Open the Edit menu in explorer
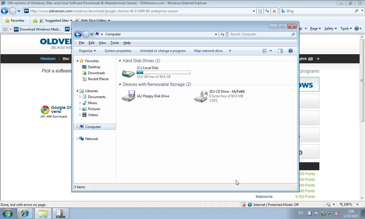This screenshot has height=219, width=365. click(91, 43)
